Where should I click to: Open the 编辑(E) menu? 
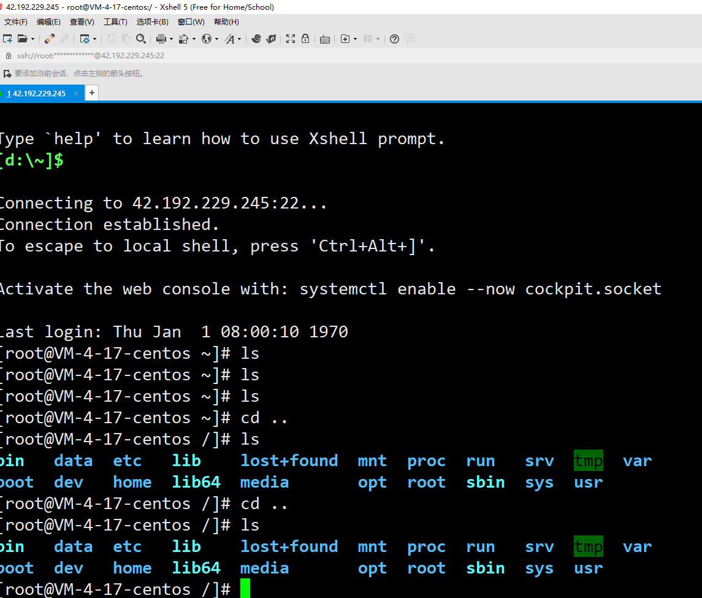pos(48,22)
